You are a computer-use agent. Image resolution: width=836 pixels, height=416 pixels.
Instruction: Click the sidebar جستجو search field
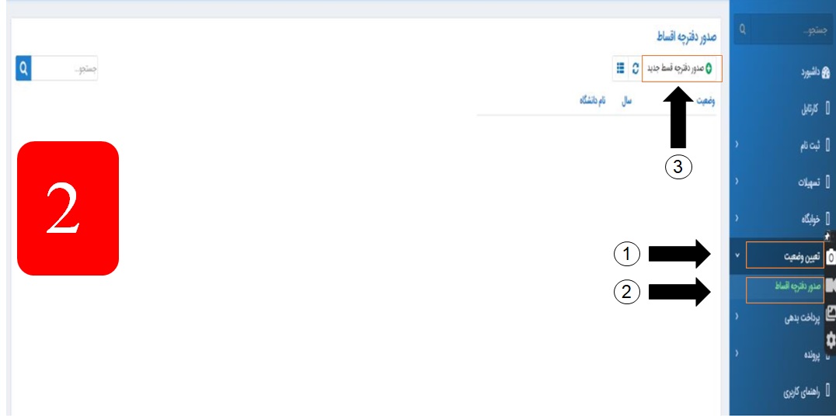pos(791,31)
